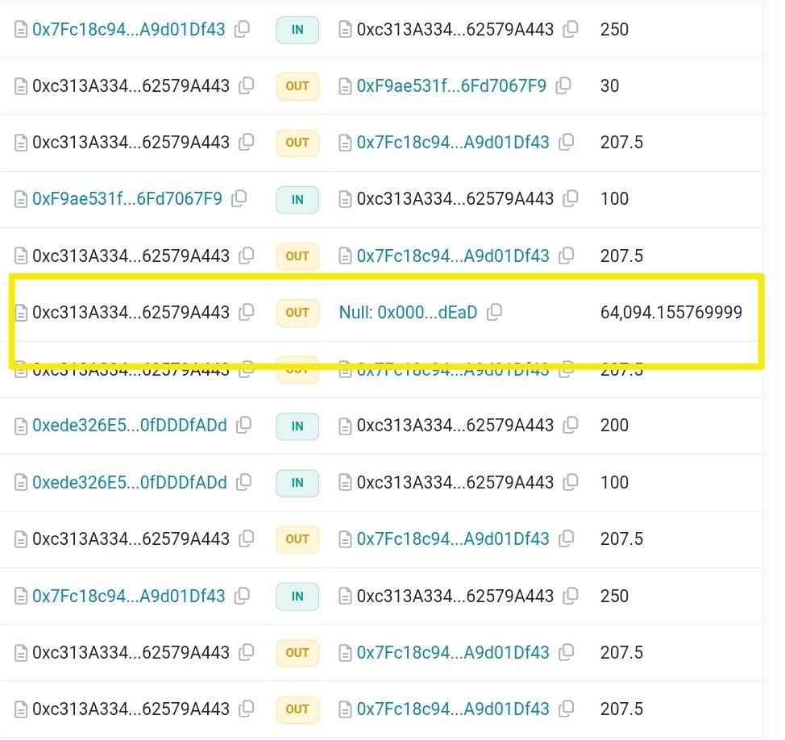The height and width of the screenshot is (740, 785).
Task: Click contract icon before 0xede326E5 in its 100 row
Action: pyautogui.click(x=20, y=483)
